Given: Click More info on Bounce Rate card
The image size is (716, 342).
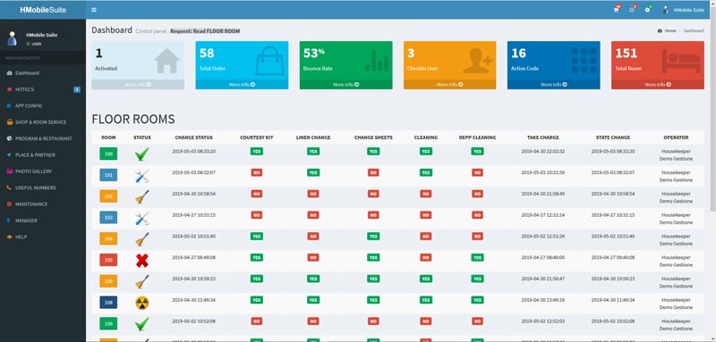Looking at the screenshot, I should click(x=345, y=84).
